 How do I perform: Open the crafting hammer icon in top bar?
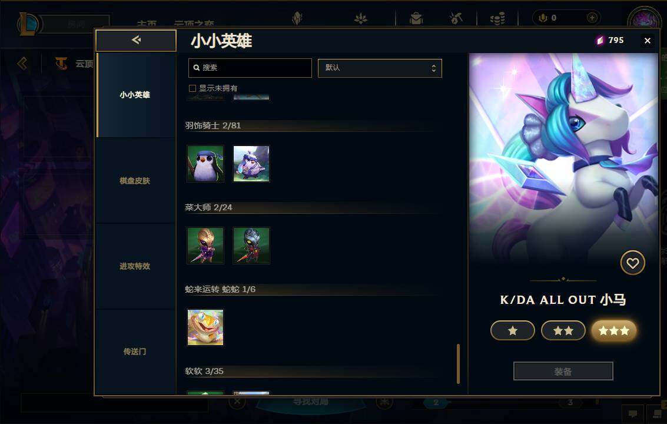tap(456, 18)
